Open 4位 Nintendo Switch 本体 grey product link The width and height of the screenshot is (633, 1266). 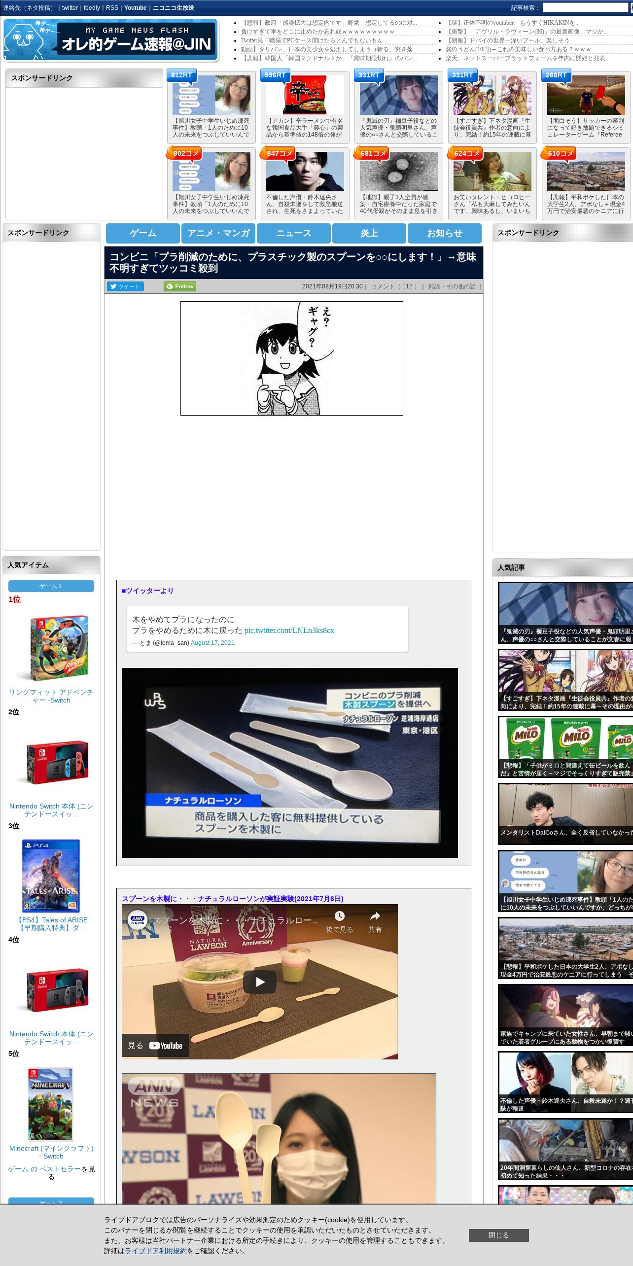[51, 1038]
